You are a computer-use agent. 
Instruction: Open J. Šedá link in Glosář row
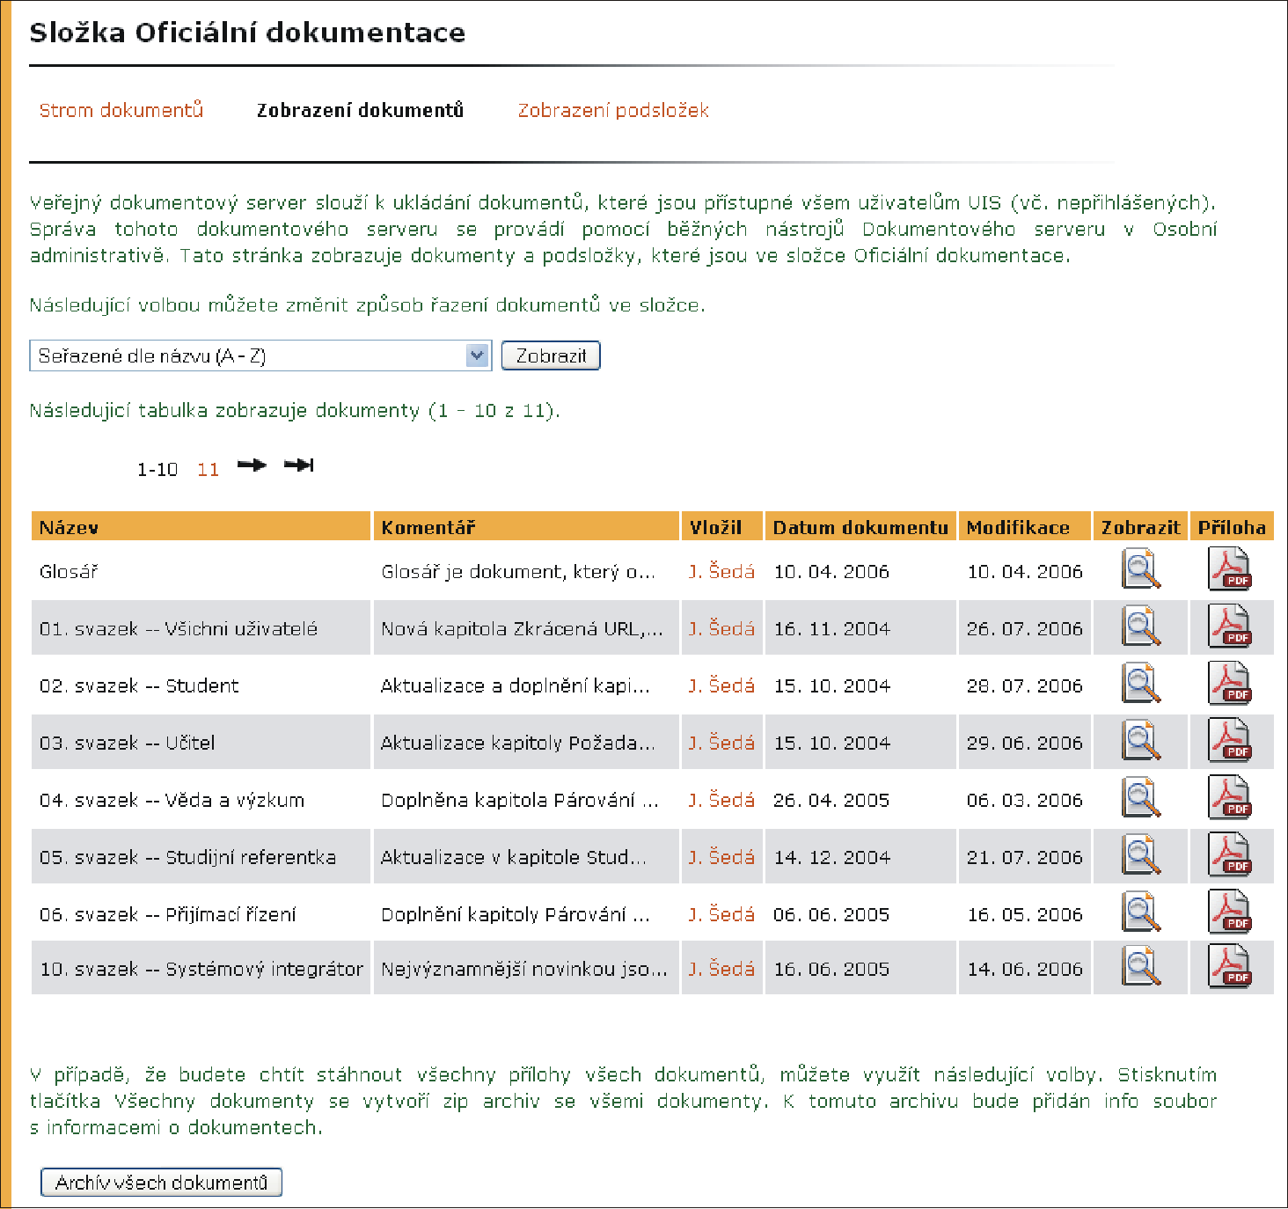tap(721, 571)
